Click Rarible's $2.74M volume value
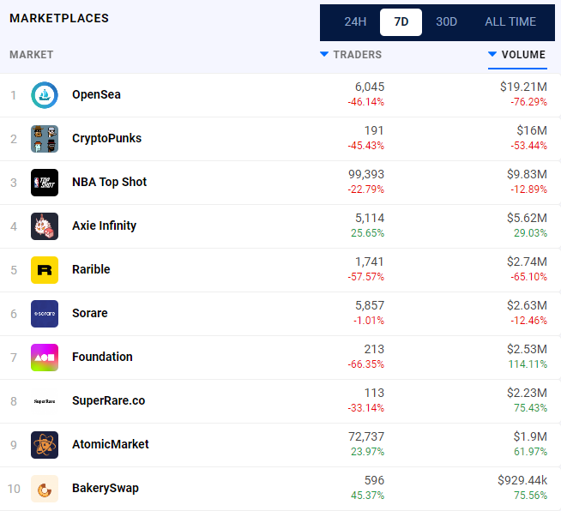Screen dimensions: 561x511 point(527,262)
